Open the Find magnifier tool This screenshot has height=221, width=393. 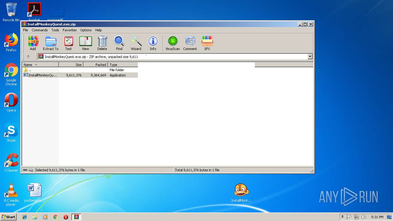click(119, 43)
